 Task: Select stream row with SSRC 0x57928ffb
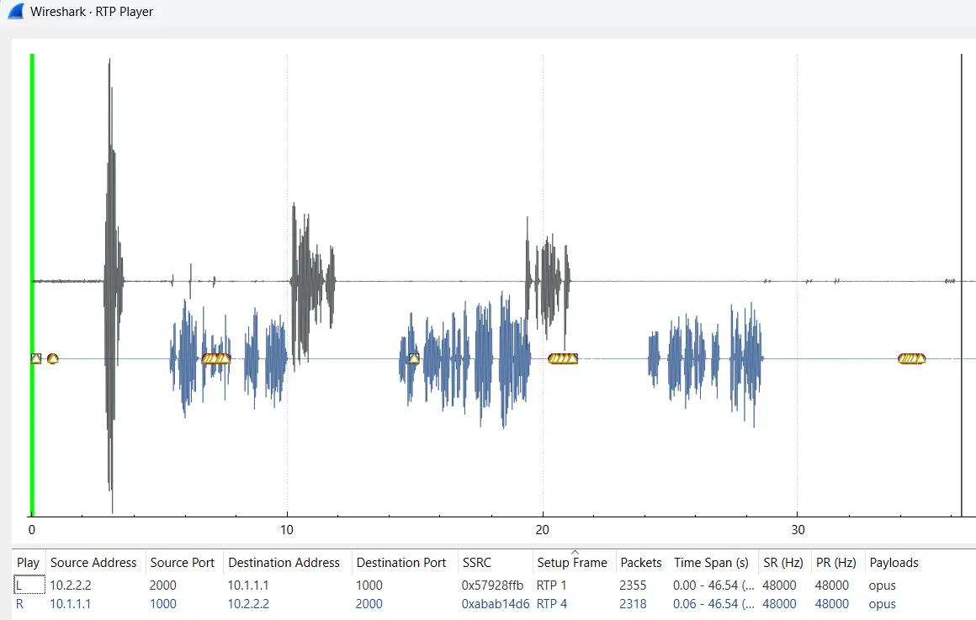point(492,586)
